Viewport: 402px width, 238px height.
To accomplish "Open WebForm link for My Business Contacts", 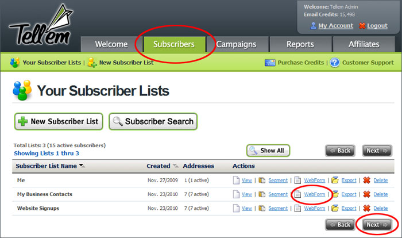I will tap(315, 195).
